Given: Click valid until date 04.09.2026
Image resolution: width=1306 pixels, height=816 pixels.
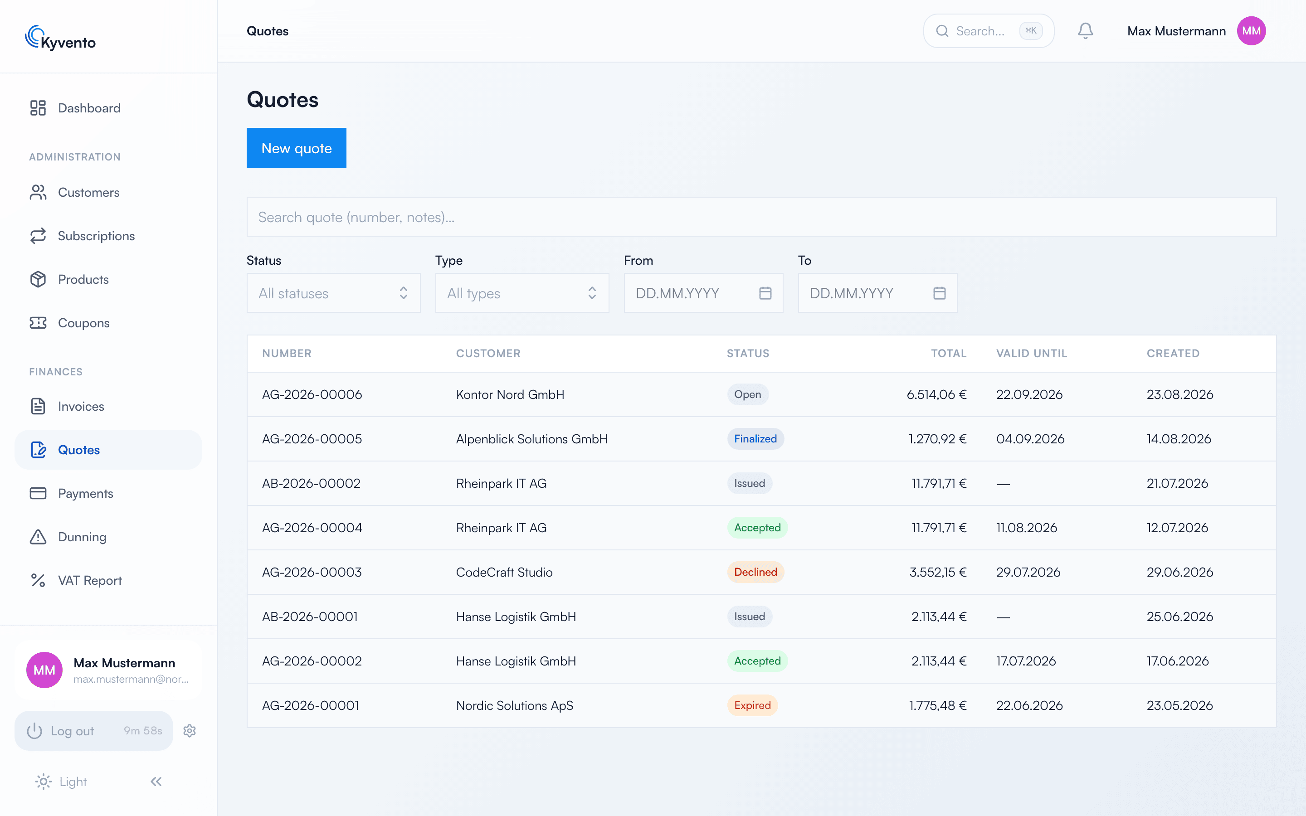Looking at the screenshot, I should click(1030, 439).
